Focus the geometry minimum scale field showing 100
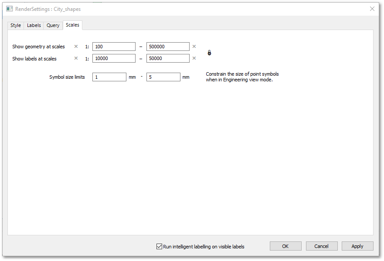Image resolution: width=384 pixels, height=261 pixels. pyautogui.click(x=114, y=47)
